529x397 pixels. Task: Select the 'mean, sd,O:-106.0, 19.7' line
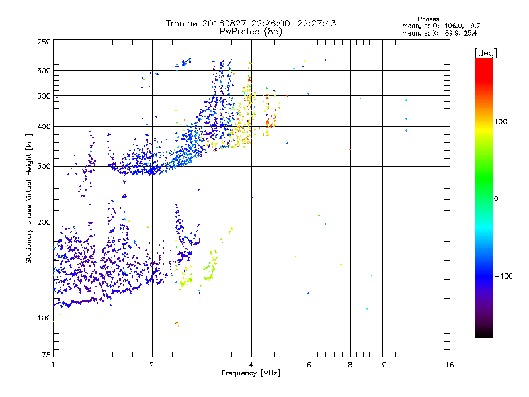point(441,26)
